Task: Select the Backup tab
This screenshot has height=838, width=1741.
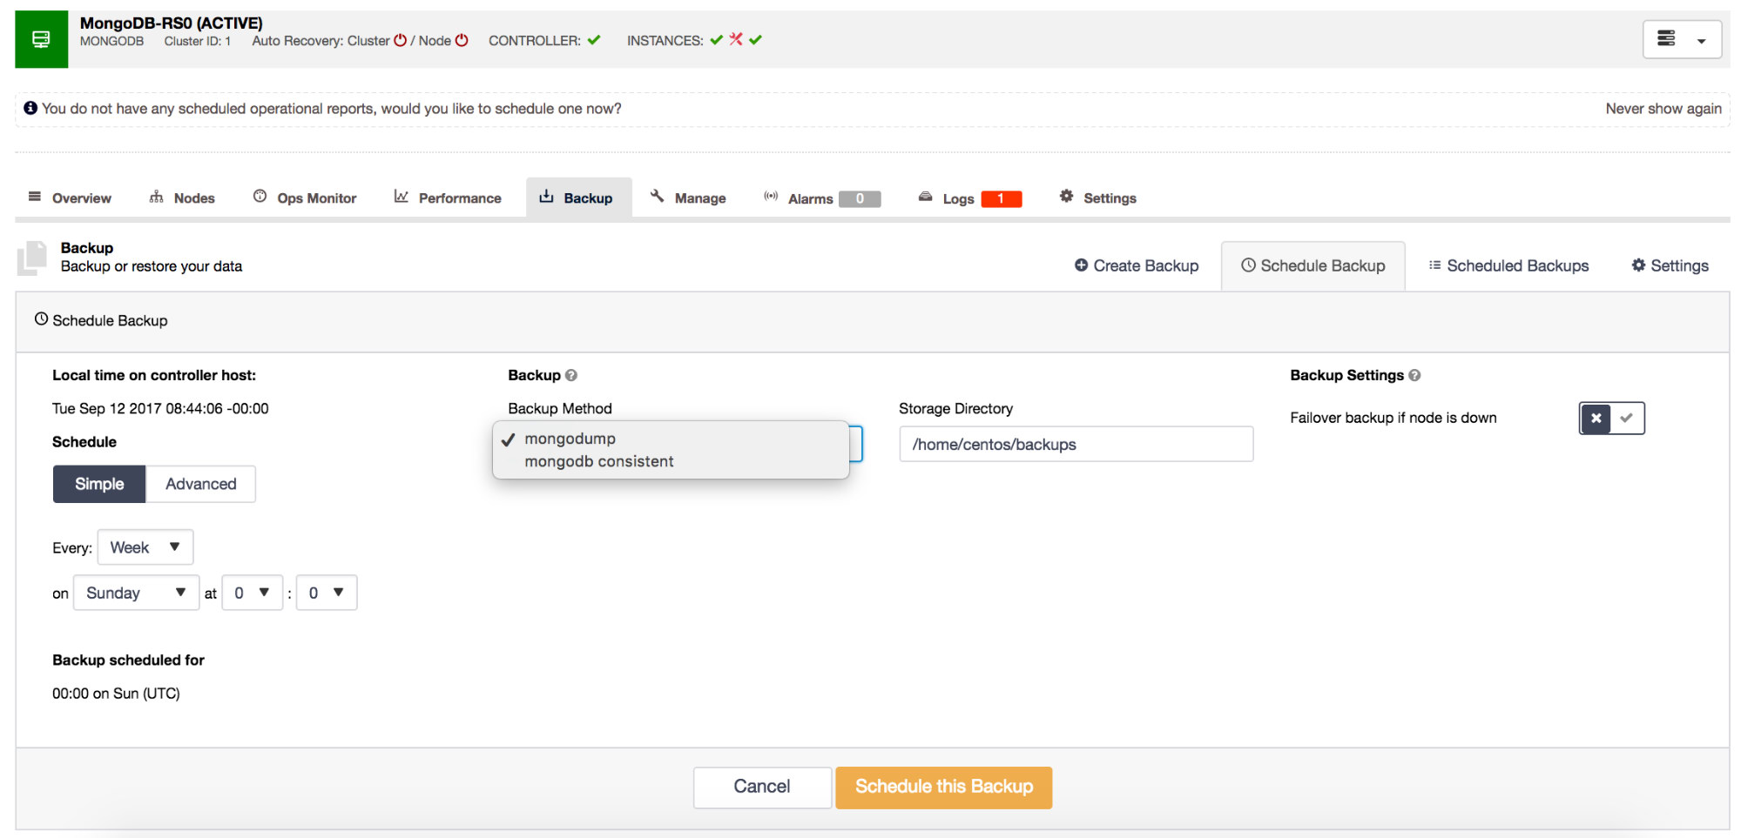Action: point(577,198)
